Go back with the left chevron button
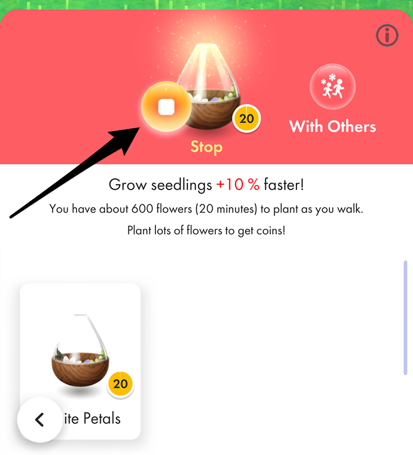 [x=40, y=420]
